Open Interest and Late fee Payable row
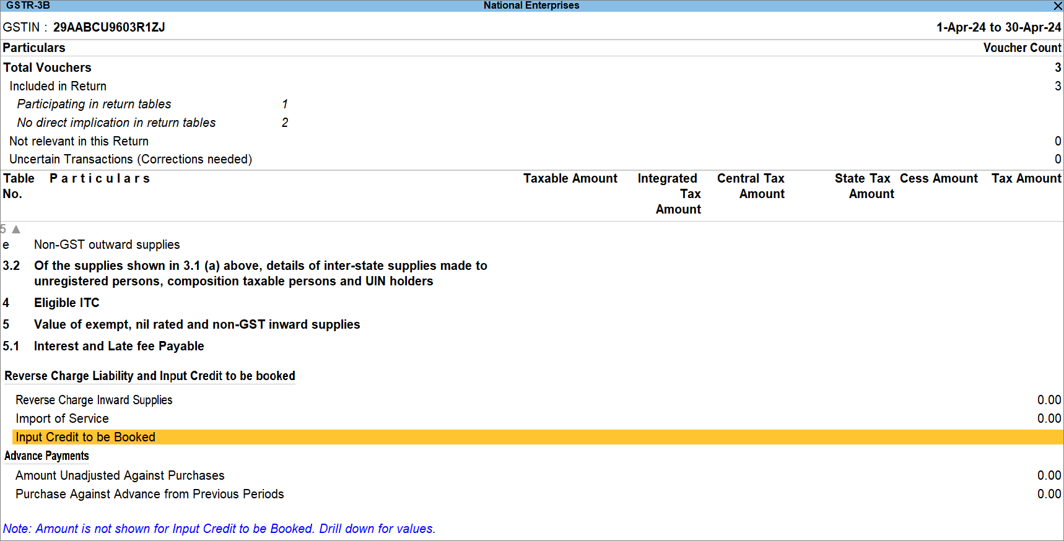 click(118, 346)
